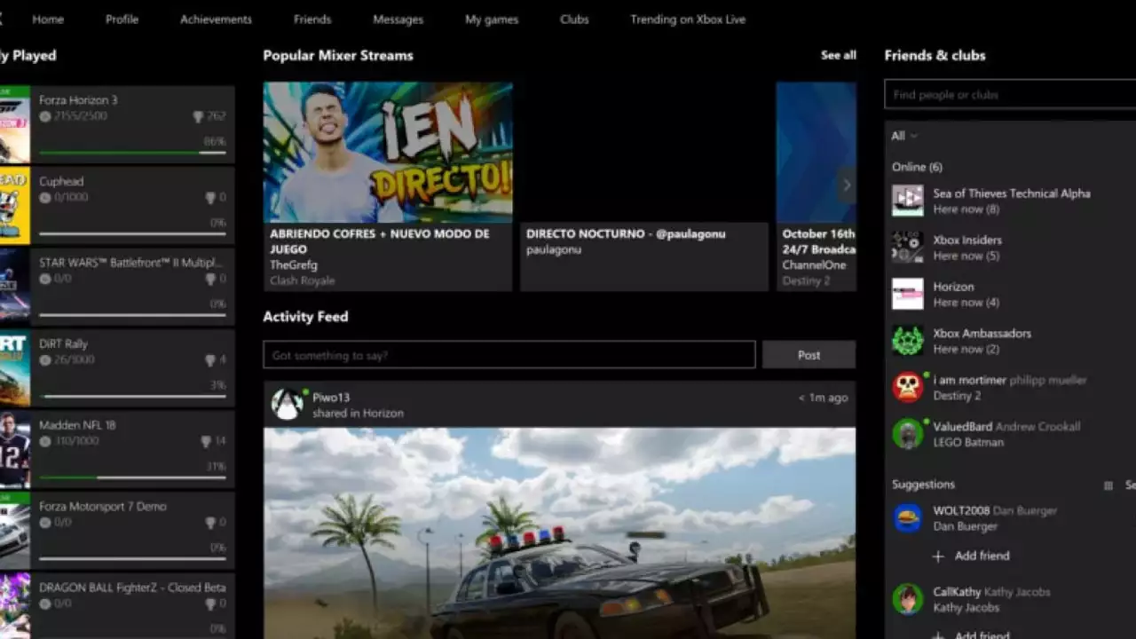The image size is (1136, 639).
Task: Open the Madden NFL 18 cover thumbnail
Action: click(x=15, y=449)
